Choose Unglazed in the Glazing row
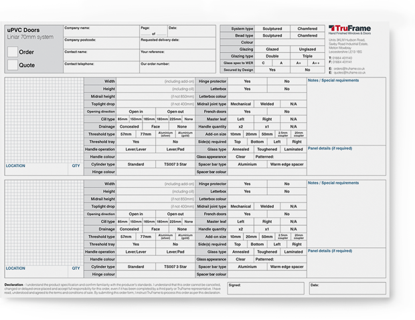 (x=307, y=49)
